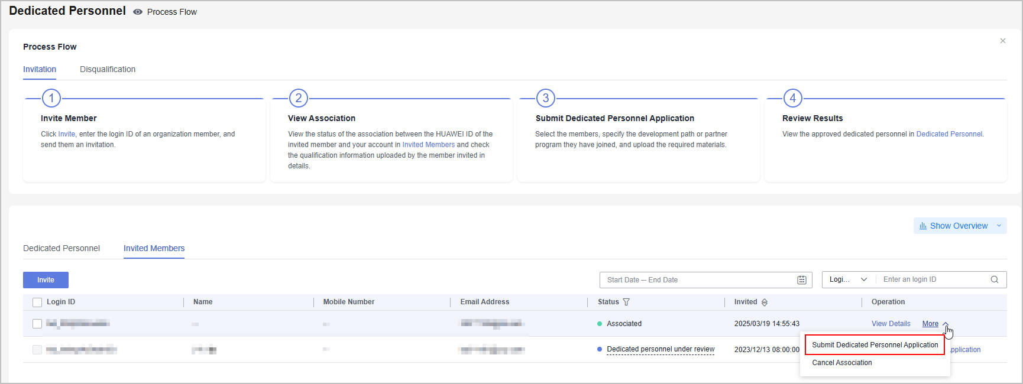Click Submit Dedicated Personnel Application step heading
This screenshot has height=384, width=1023.
click(615, 118)
